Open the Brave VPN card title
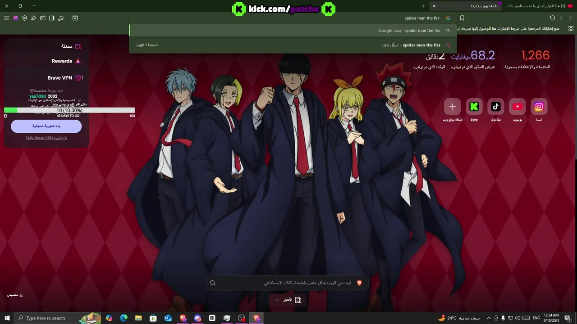Image resolution: width=577 pixels, height=324 pixels. tap(60, 78)
